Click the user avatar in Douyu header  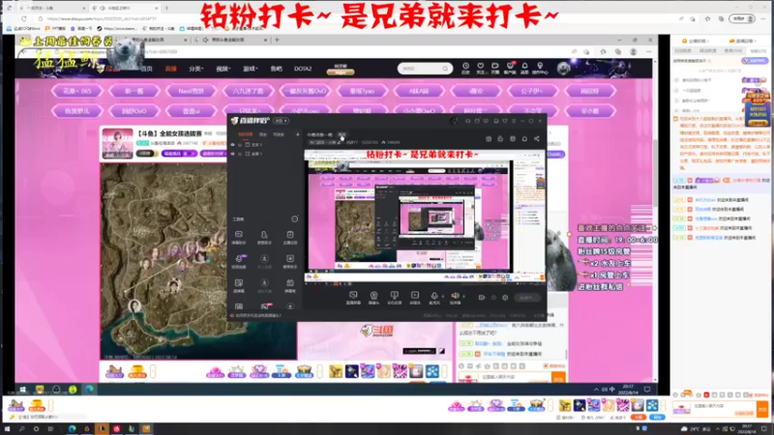point(564,68)
